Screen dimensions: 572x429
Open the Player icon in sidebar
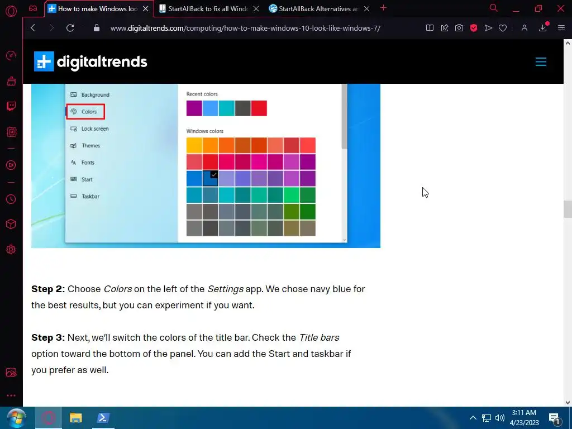point(11,165)
